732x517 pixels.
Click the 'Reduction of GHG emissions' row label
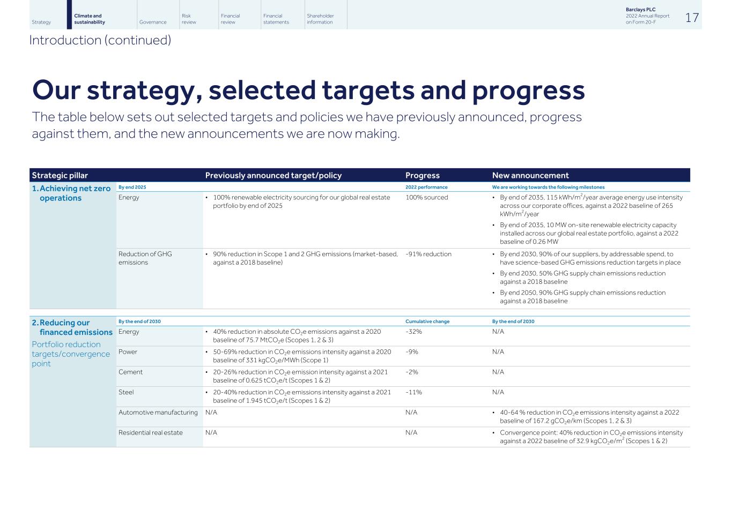145,258
